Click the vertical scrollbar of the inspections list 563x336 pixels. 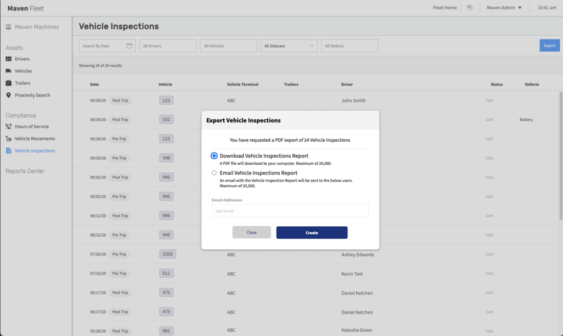[x=561, y=156]
